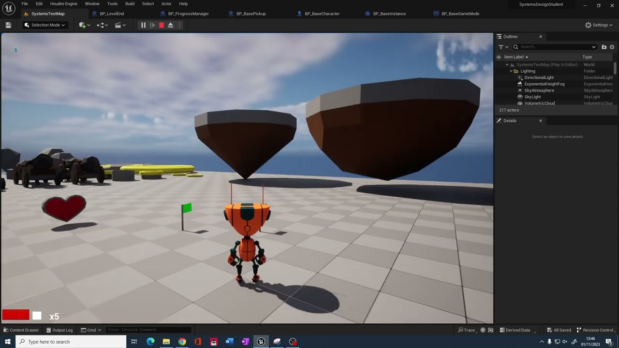Collapse the SystemsTestMap world tree node
Screen dimensions: 619x348
pyautogui.click(x=507, y=65)
